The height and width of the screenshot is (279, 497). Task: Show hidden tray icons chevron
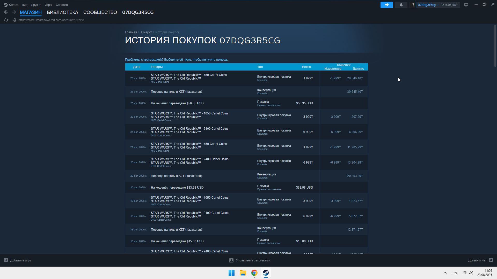click(x=445, y=273)
